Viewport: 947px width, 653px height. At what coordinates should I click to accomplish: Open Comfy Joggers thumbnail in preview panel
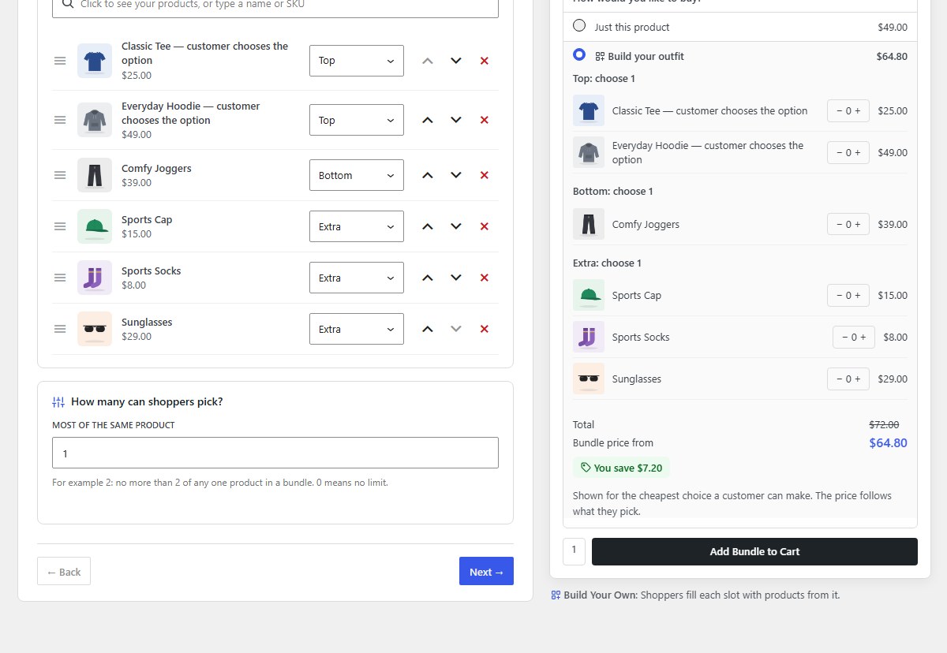(589, 225)
